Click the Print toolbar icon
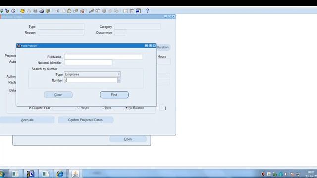Viewport: 317px width, 178px height. [42, 11]
